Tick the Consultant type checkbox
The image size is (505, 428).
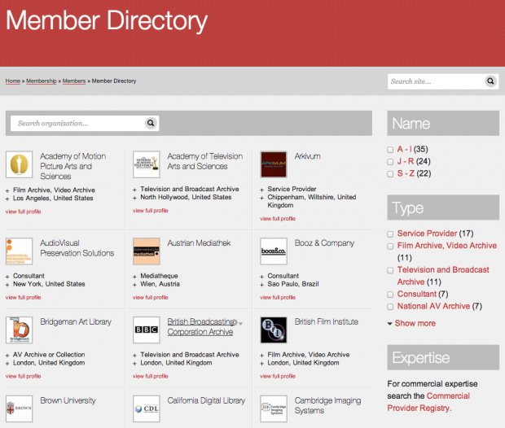[390, 295]
